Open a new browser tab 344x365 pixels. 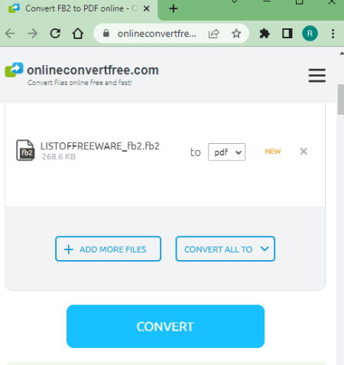click(174, 8)
